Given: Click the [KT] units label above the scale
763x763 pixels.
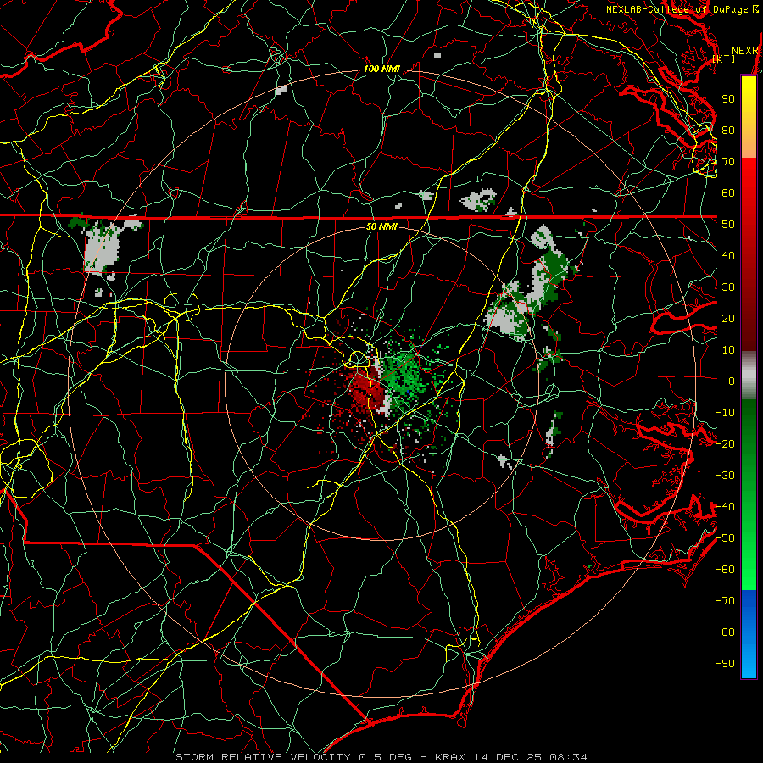Looking at the screenshot, I should pos(724,58).
